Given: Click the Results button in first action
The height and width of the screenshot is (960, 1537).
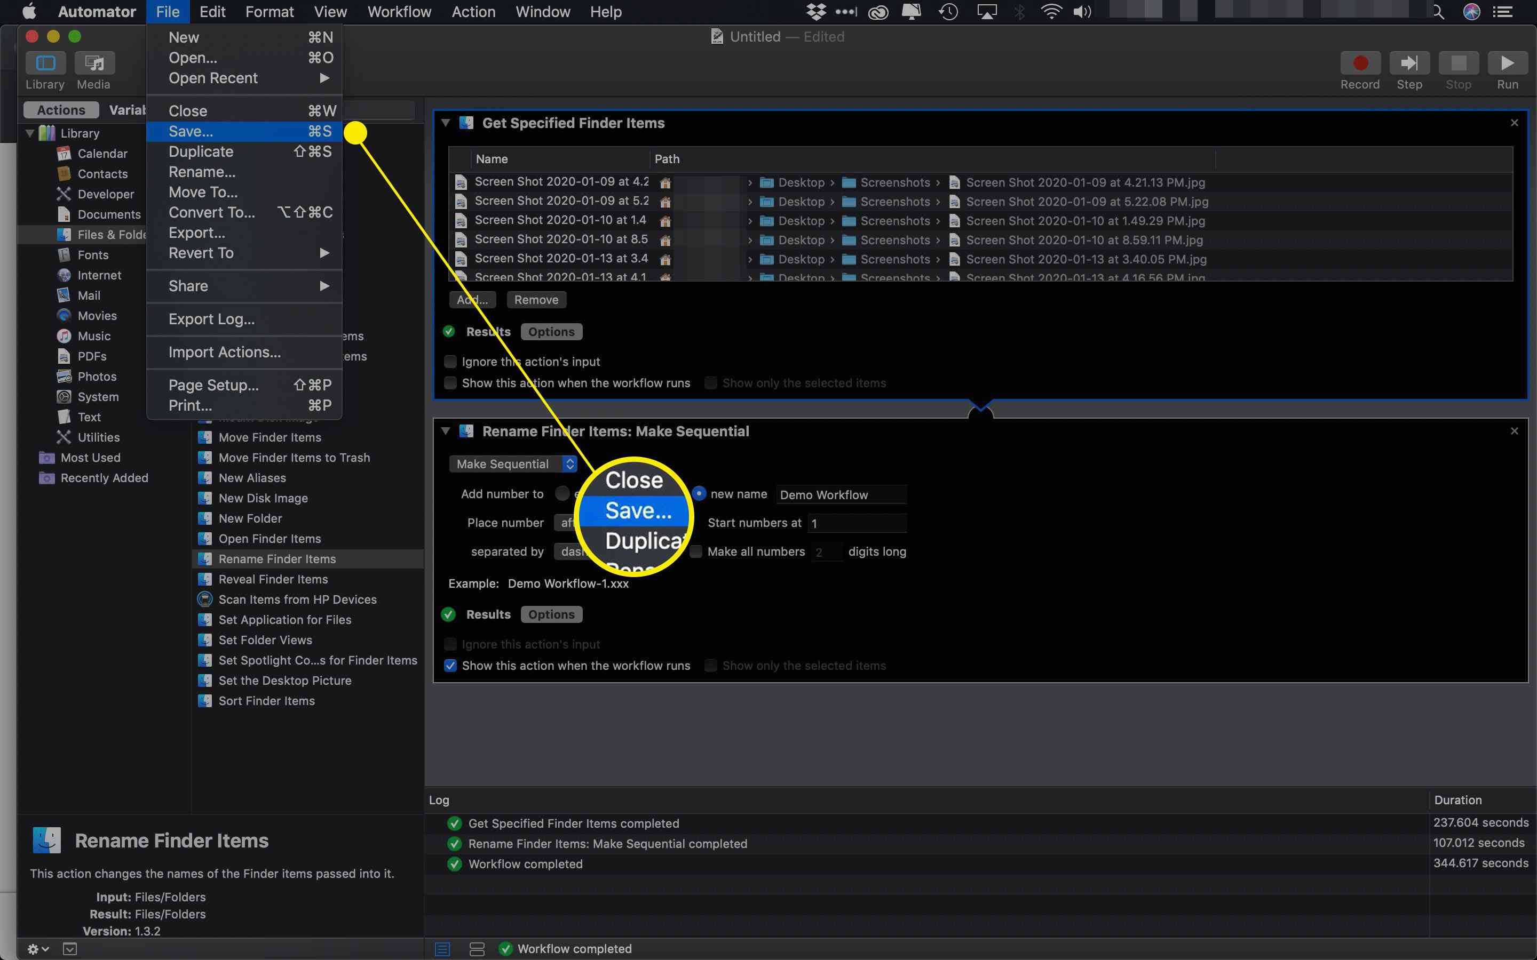Looking at the screenshot, I should [x=488, y=332].
